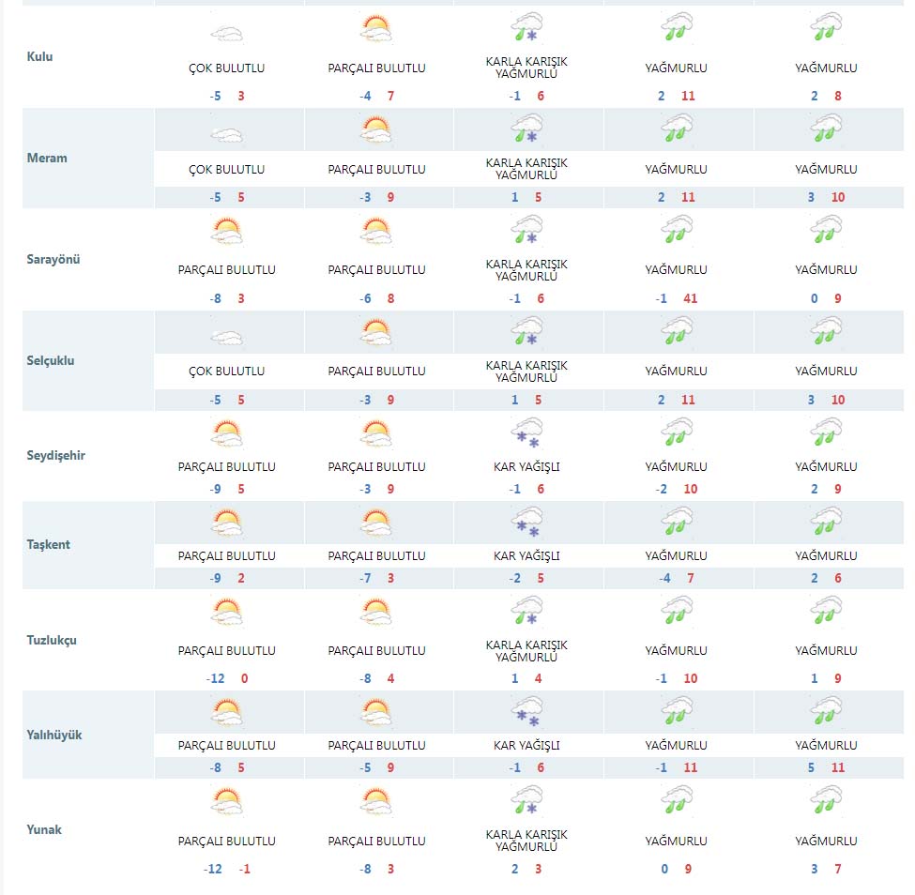
Task: Click Selçuklu's ÇOK BULUTLU label
Action: [x=226, y=372]
